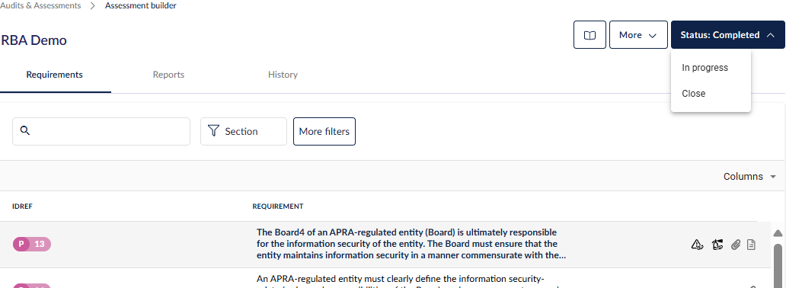Viewport: 786px width, 288px height.
Task: Click the magnifier search icon
Action: [25, 131]
